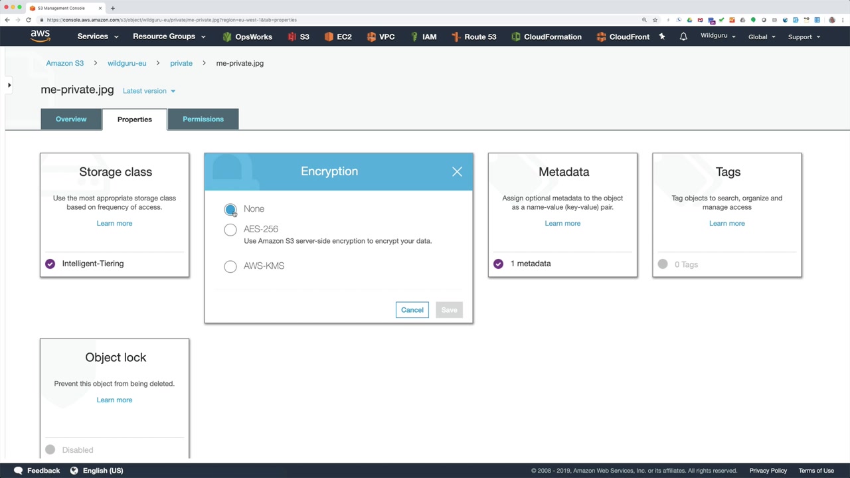Viewport: 850px width, 478px height.
Task: Click the Intelligent-Tiering purple check icon
Action: [x=50, y=264]
